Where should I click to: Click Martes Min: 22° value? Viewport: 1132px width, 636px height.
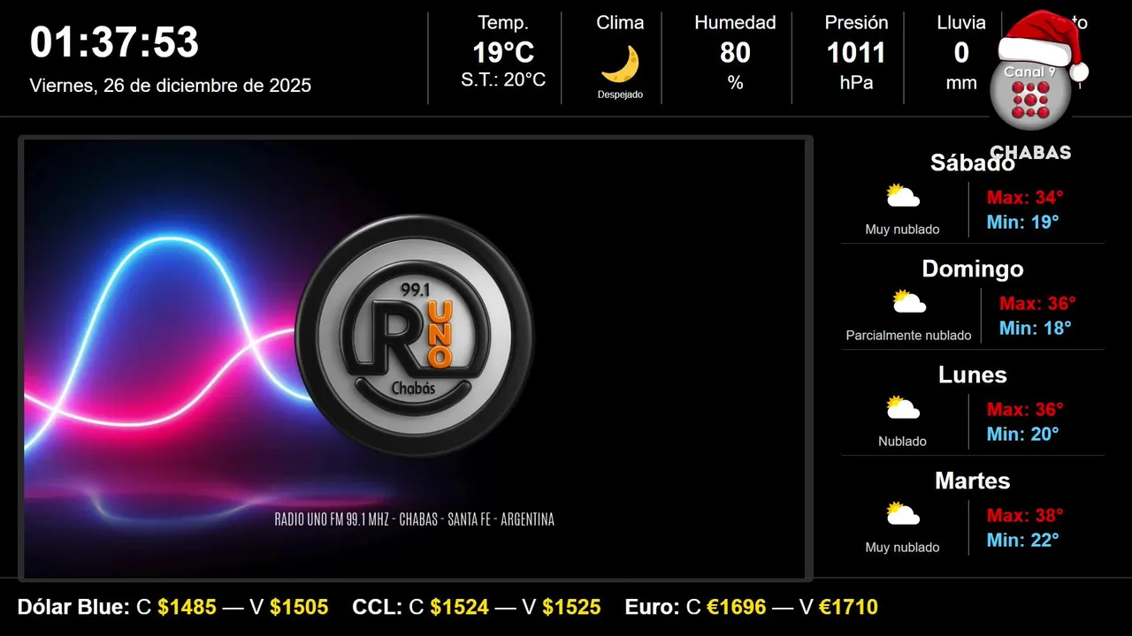pyautogui.click(x=1023, y=540)
